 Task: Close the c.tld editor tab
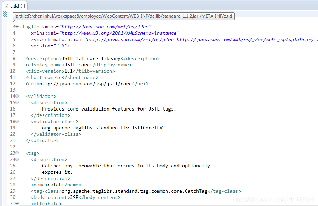(x=23, y=6)
